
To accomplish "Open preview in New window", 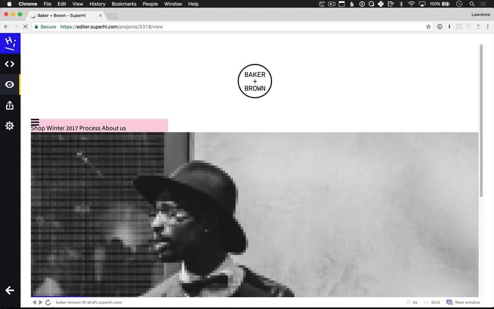I will tap(463, 302).
